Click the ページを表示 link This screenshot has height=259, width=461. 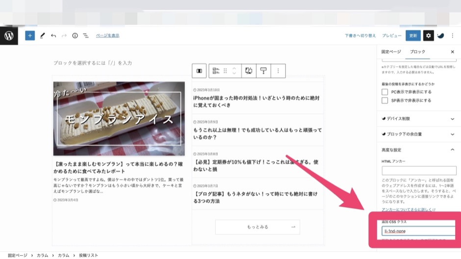click(107, 36)
